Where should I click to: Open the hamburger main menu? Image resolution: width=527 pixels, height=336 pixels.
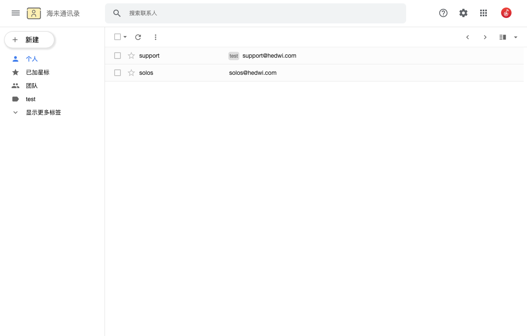coord(15,13)
